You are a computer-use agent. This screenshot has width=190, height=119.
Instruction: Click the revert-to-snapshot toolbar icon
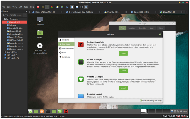click(x=62, y=7)
